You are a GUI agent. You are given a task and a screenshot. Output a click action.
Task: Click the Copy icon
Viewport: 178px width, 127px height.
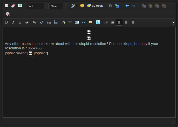[x=144, y=6]
